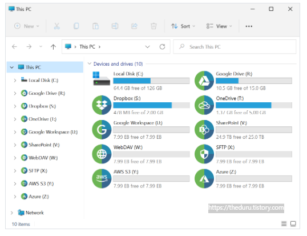Select the Google Workspace (U:) drive icon
Image resolution: width=307 pixels, height=236 pixels.
pyautogui.click(x=102, y=130)
